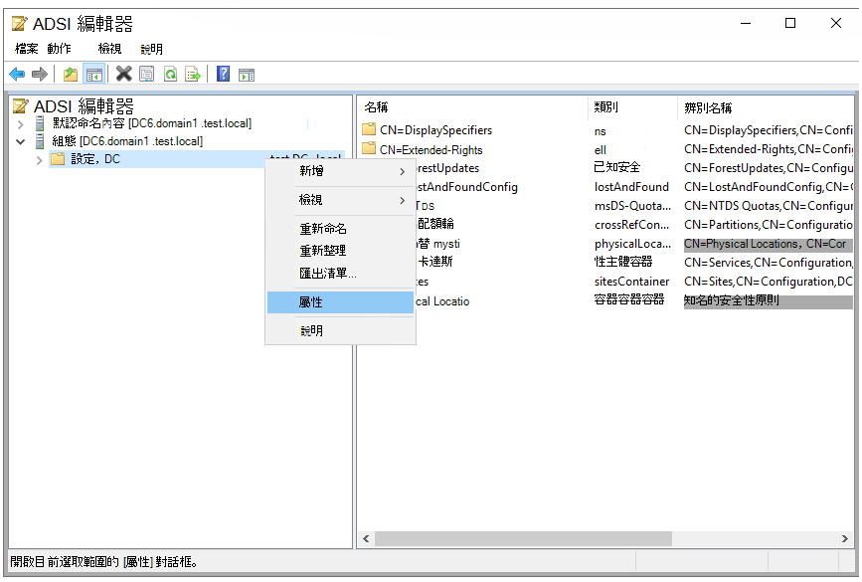Choose 重新整理 from context menu

[x=341, y=251]
